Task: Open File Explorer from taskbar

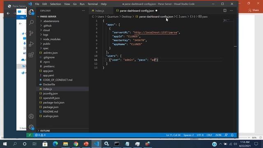Action: [66, 144]
